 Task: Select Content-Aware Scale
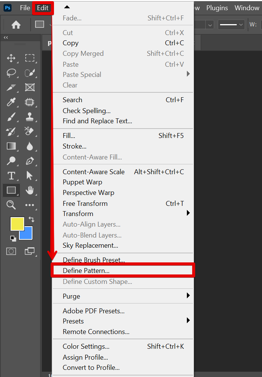(x=123, y=172)
